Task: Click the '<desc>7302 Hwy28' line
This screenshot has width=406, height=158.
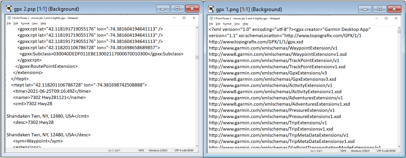Action: (34, 122)
